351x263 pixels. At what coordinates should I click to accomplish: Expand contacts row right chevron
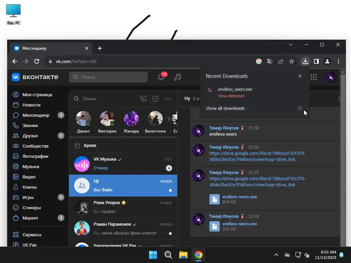coord(169,119)
